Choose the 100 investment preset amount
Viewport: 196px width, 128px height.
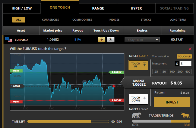point(172,72)
